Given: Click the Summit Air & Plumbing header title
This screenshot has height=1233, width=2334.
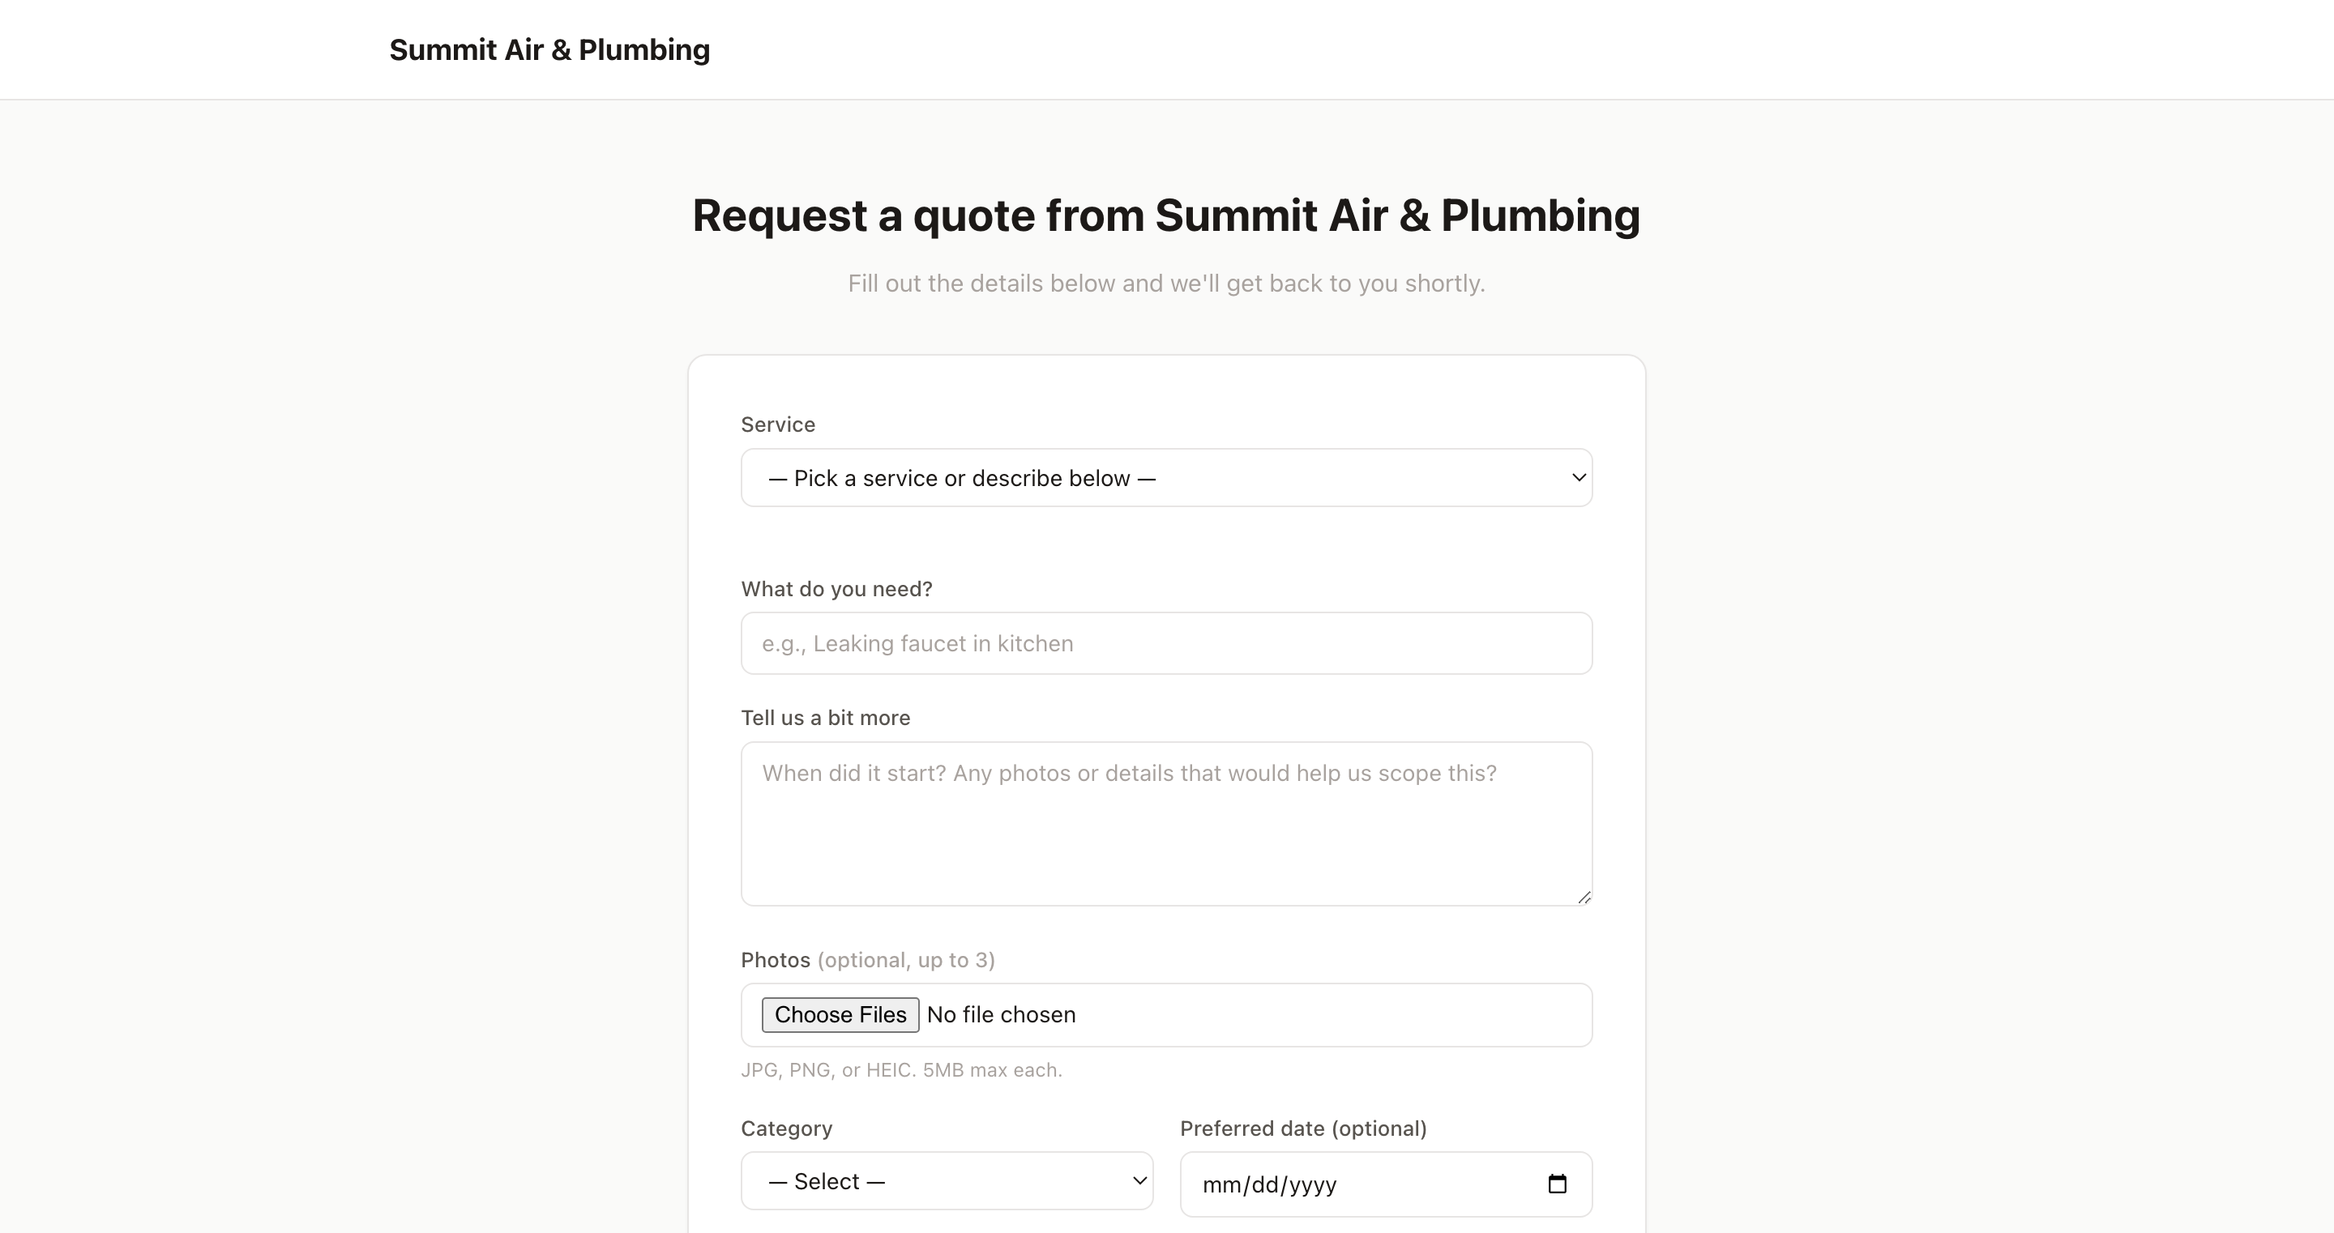Looking at the screenshot, I should [549, 50].
